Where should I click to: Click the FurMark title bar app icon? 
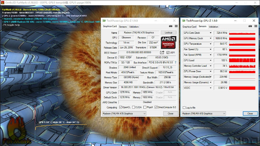pos(3,3)
